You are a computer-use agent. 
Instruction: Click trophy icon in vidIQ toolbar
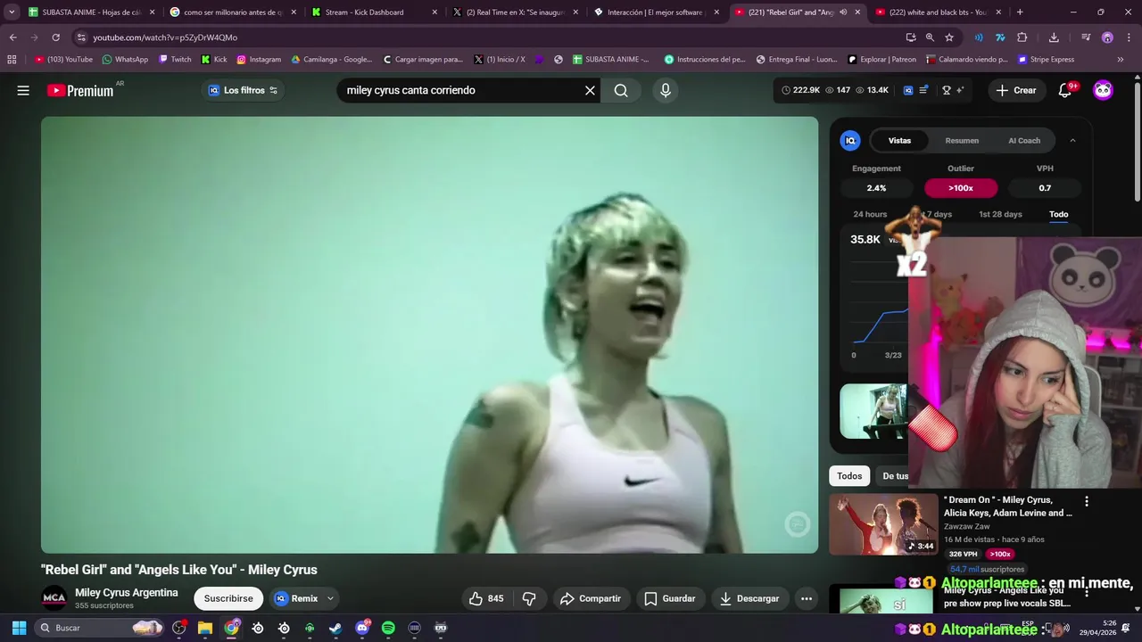tap(946, 90)
